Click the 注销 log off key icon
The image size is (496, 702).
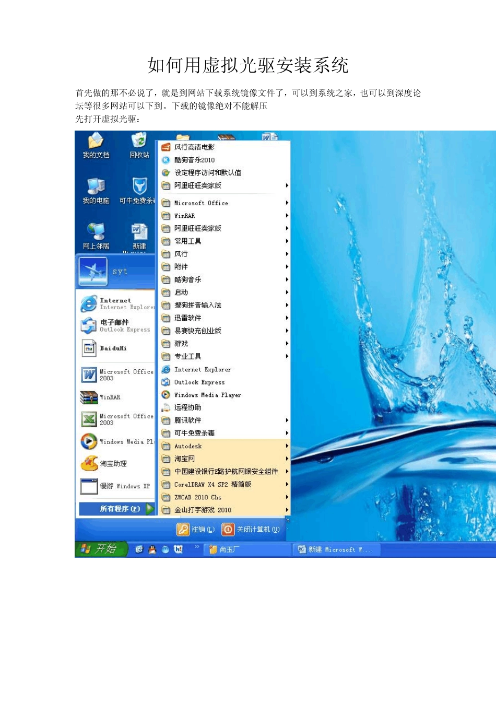(183, 530)
